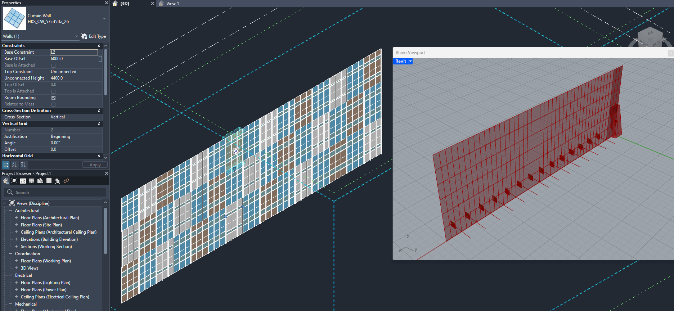
Task: Collapse the Constraints section
Action: click(x=99, y=46)
